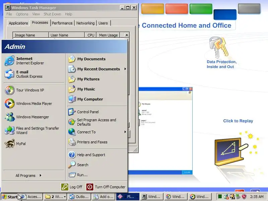The image size is (268, 201).
Task: Open Help and Support
Action: click(x=97, y=155)
